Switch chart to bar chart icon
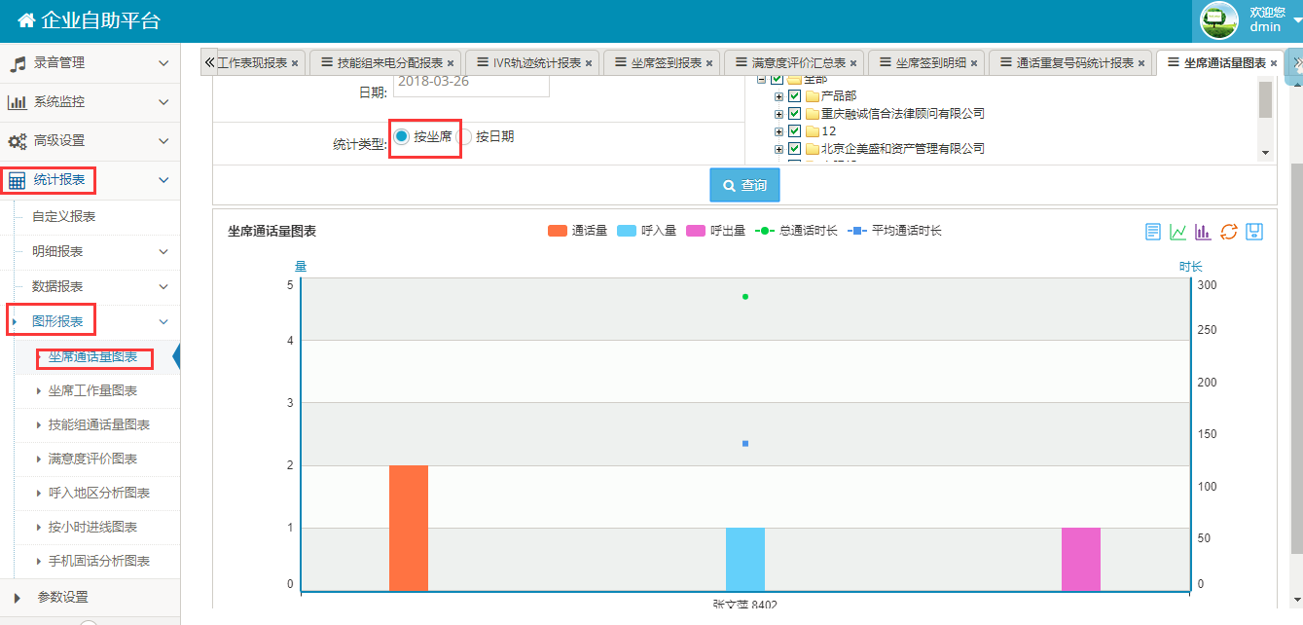The image size is (1303, 625). click(1203, 232)
